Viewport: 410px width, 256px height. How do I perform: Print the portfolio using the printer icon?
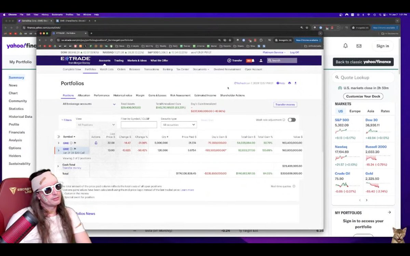pyautogui.click(x=289, y=83)
